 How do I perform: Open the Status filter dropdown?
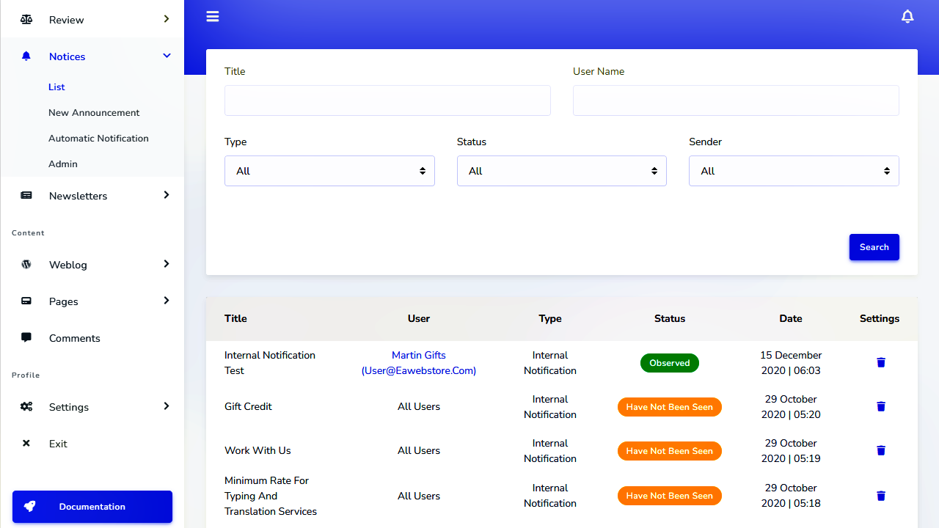tap(561, 171)
